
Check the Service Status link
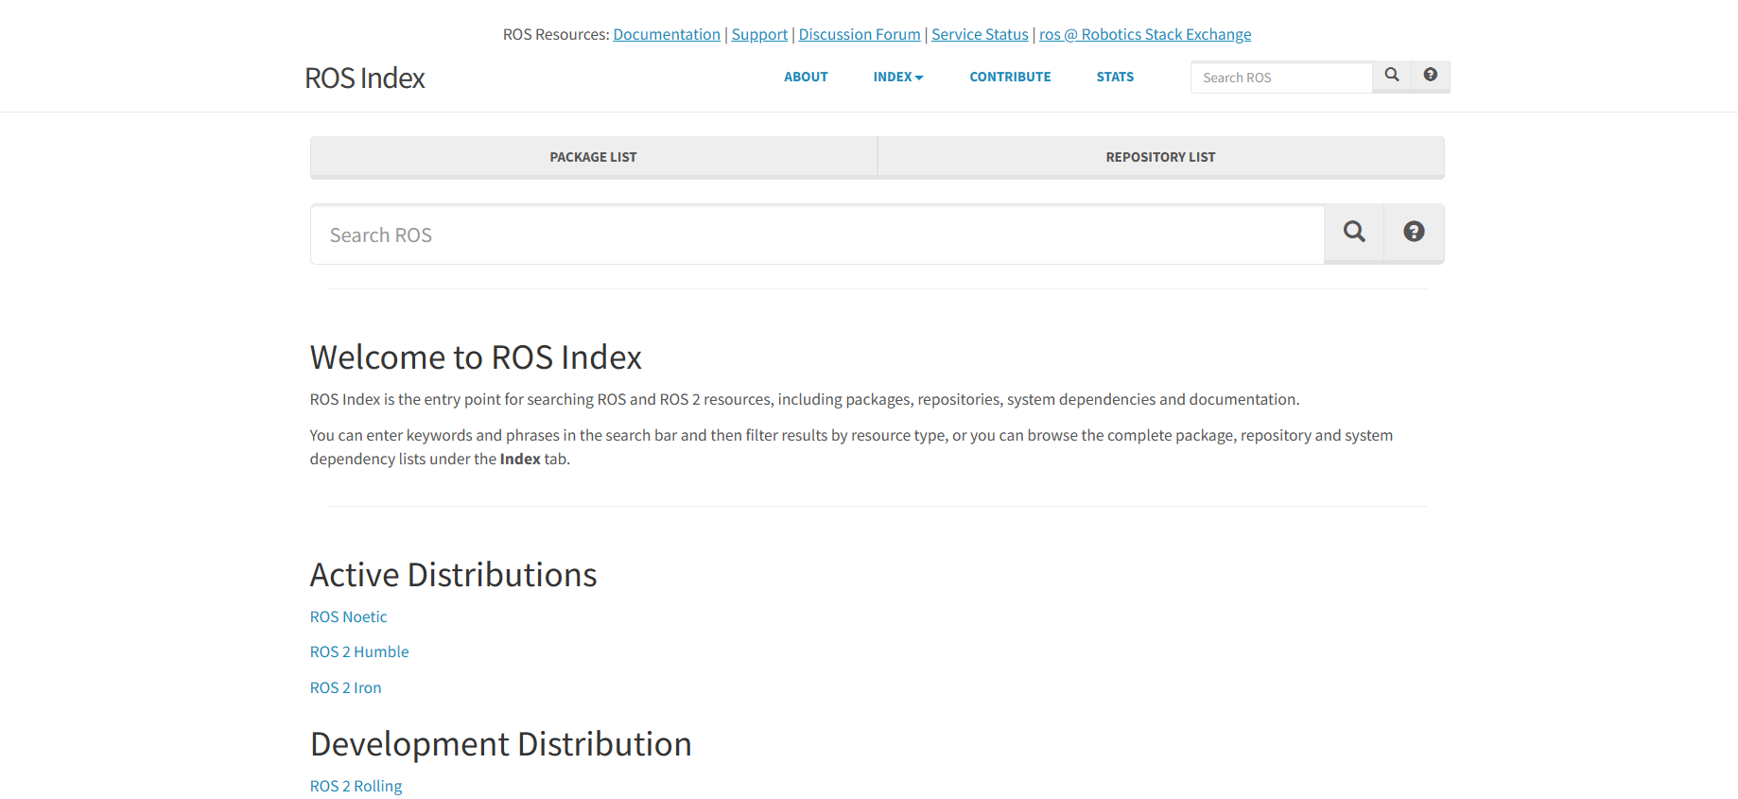click(x=980, y=35)
